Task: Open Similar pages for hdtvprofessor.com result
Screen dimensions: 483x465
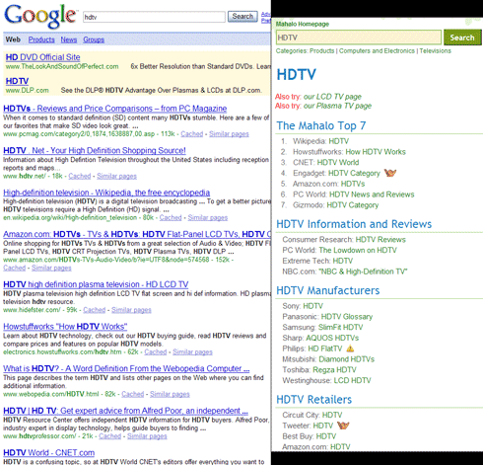Action: pyautogui.click(x=147, y=436)
